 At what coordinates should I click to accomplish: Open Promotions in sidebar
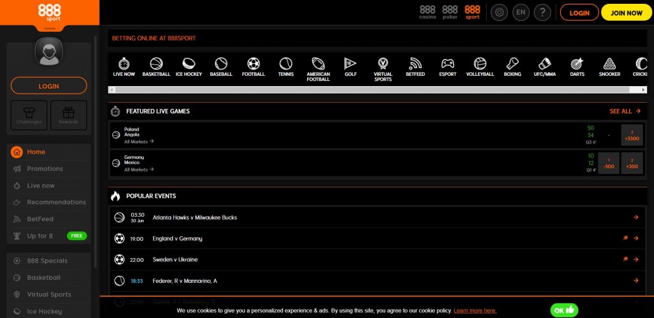49,169
